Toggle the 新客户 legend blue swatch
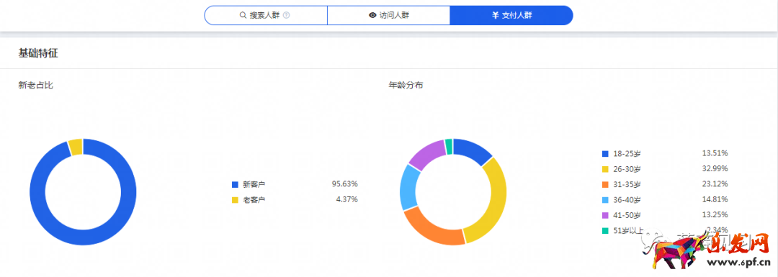Viewport: 778px width, 277px height. pos(235,184)
